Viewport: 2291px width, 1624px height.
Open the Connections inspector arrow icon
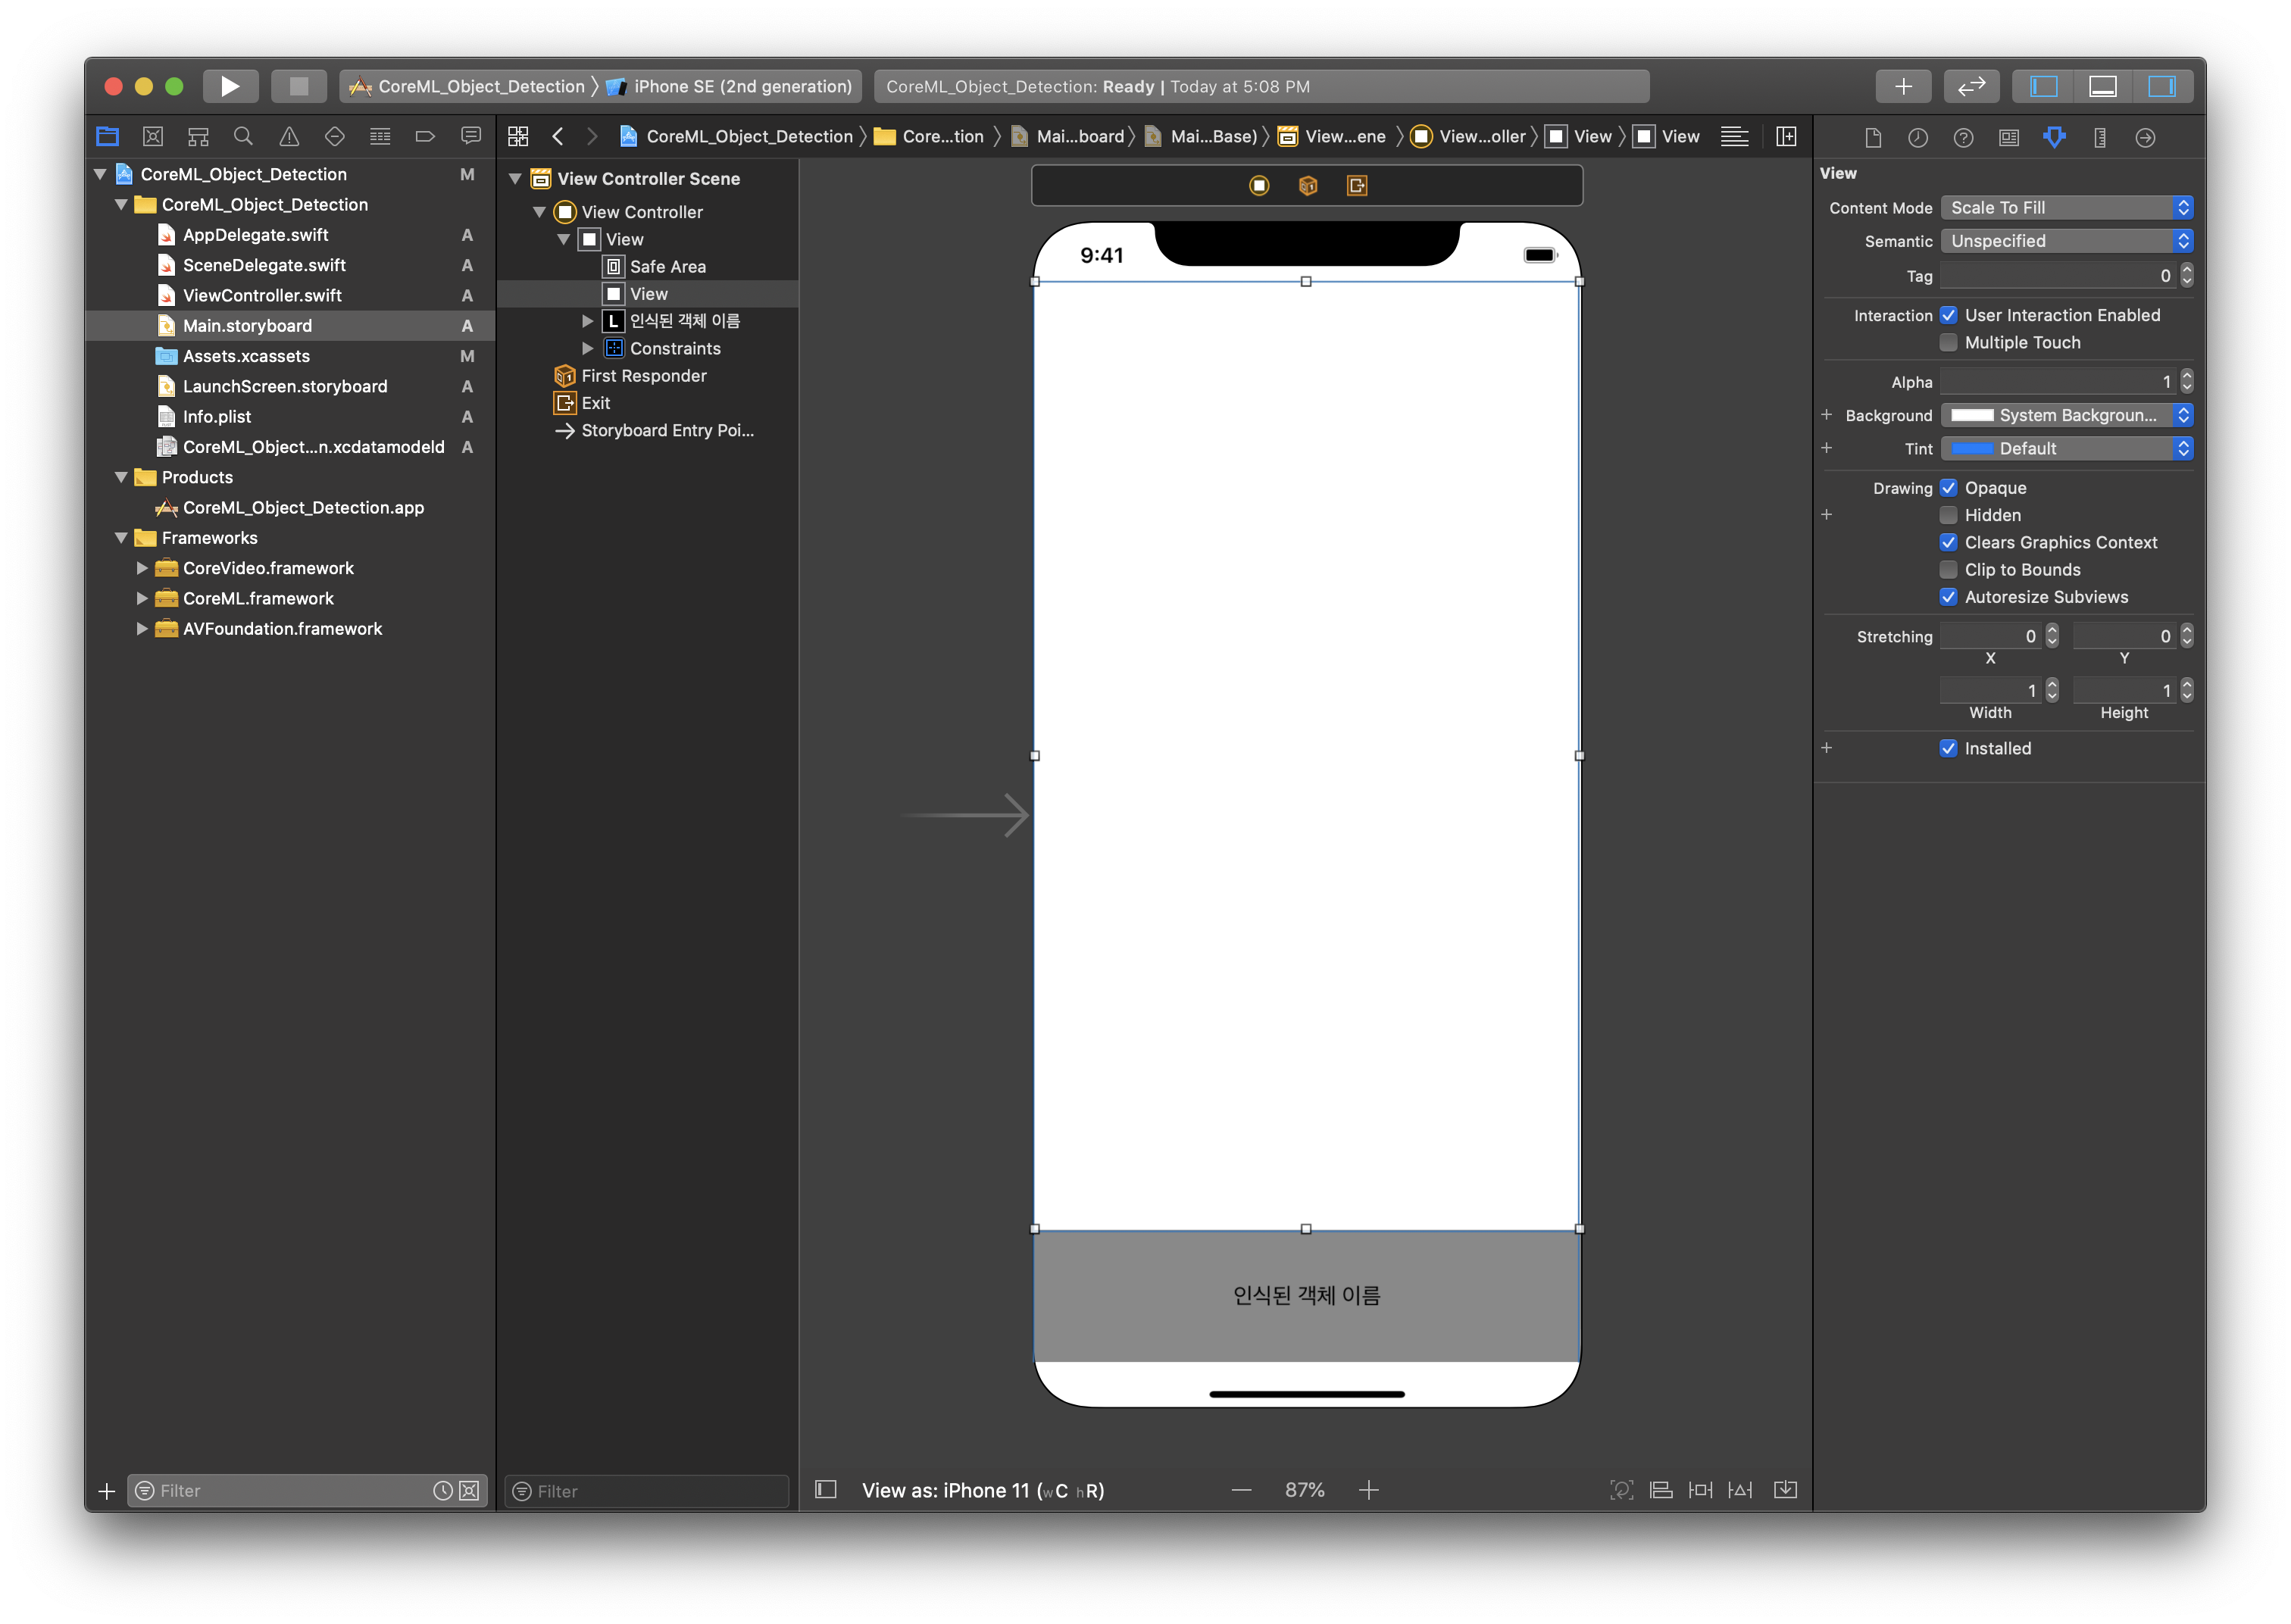[2145, 137]
